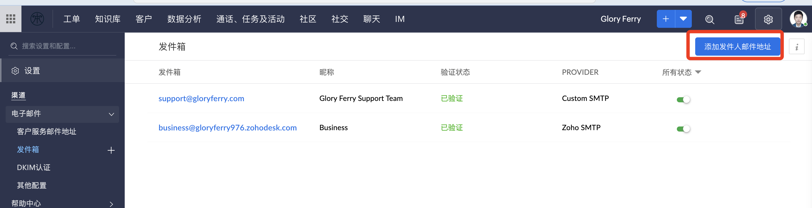Switch to the 知识库 tab
The height and width of the screenshot is (208, 812).
click(x=107, y=19)
